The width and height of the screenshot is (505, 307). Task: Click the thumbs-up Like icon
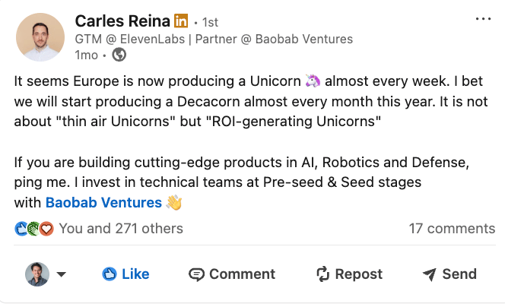110,274
